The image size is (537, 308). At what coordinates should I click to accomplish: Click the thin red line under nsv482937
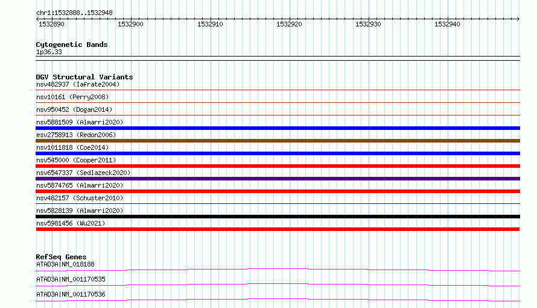278,90
